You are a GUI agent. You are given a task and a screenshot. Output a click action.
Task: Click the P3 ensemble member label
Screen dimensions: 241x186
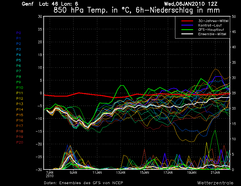19,49
